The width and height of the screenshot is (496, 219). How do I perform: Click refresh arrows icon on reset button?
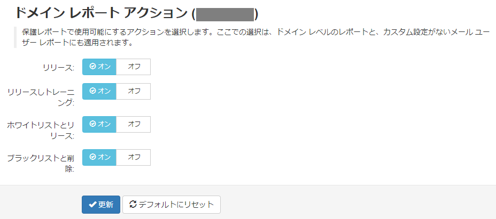(x=133, y=204)
